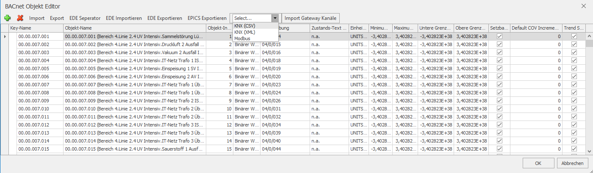This screenshot has height=173, width=593.
Task: Choose EDE Exportieren in toolbar
Action: 165,18
